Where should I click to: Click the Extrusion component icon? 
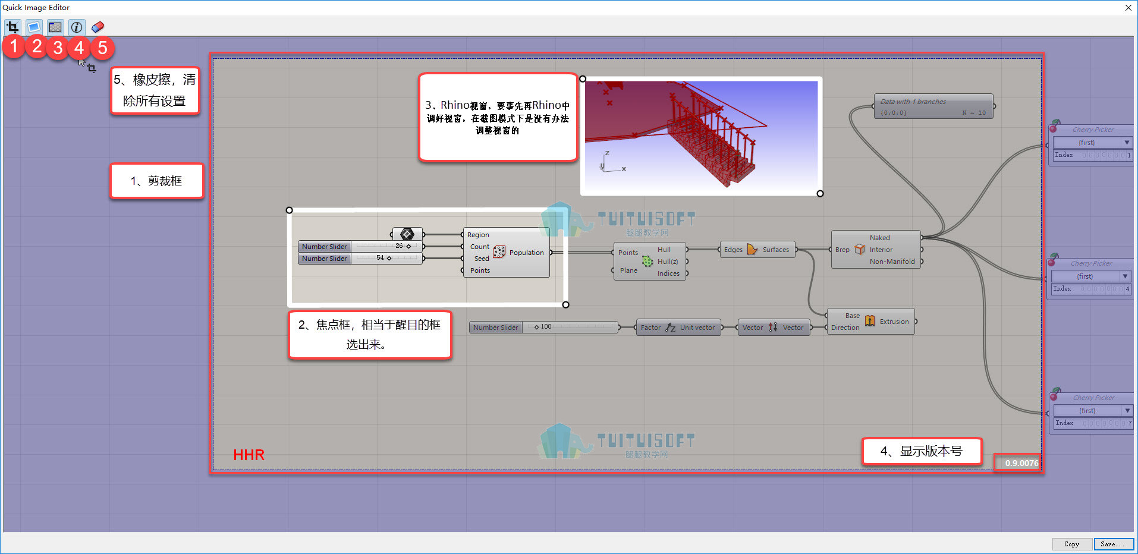[870, 321]
